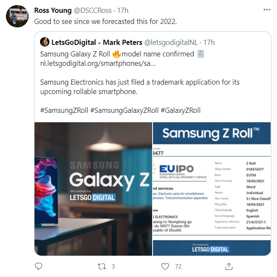Open the three-dot more options menu
This screenshot has height=277, width=277.
(267, 10)
